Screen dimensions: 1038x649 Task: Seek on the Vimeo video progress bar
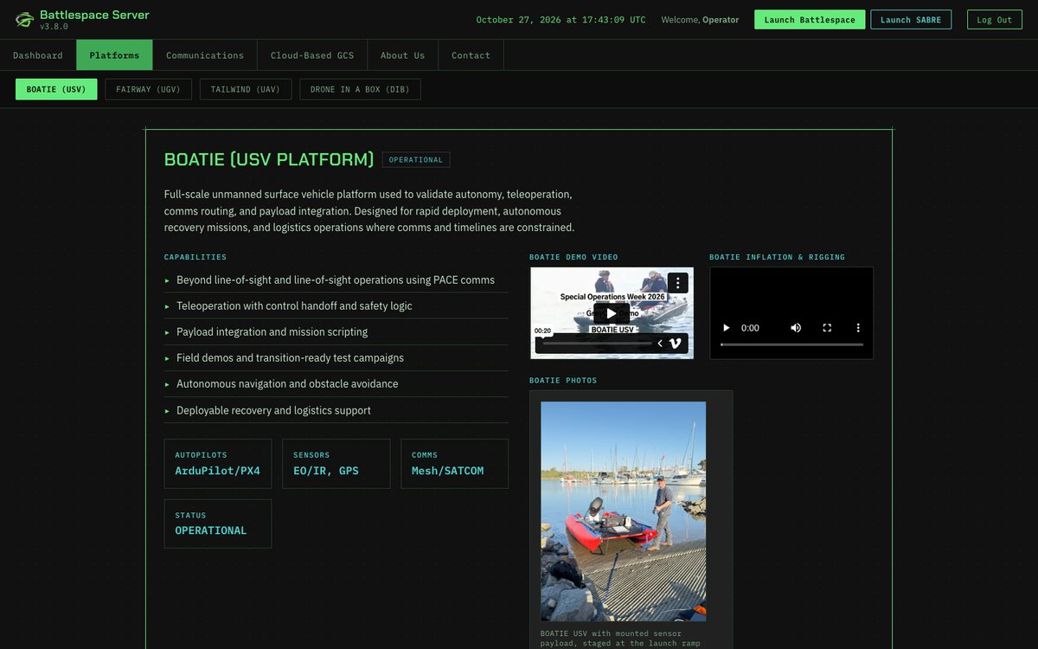(x=597, y=344)
